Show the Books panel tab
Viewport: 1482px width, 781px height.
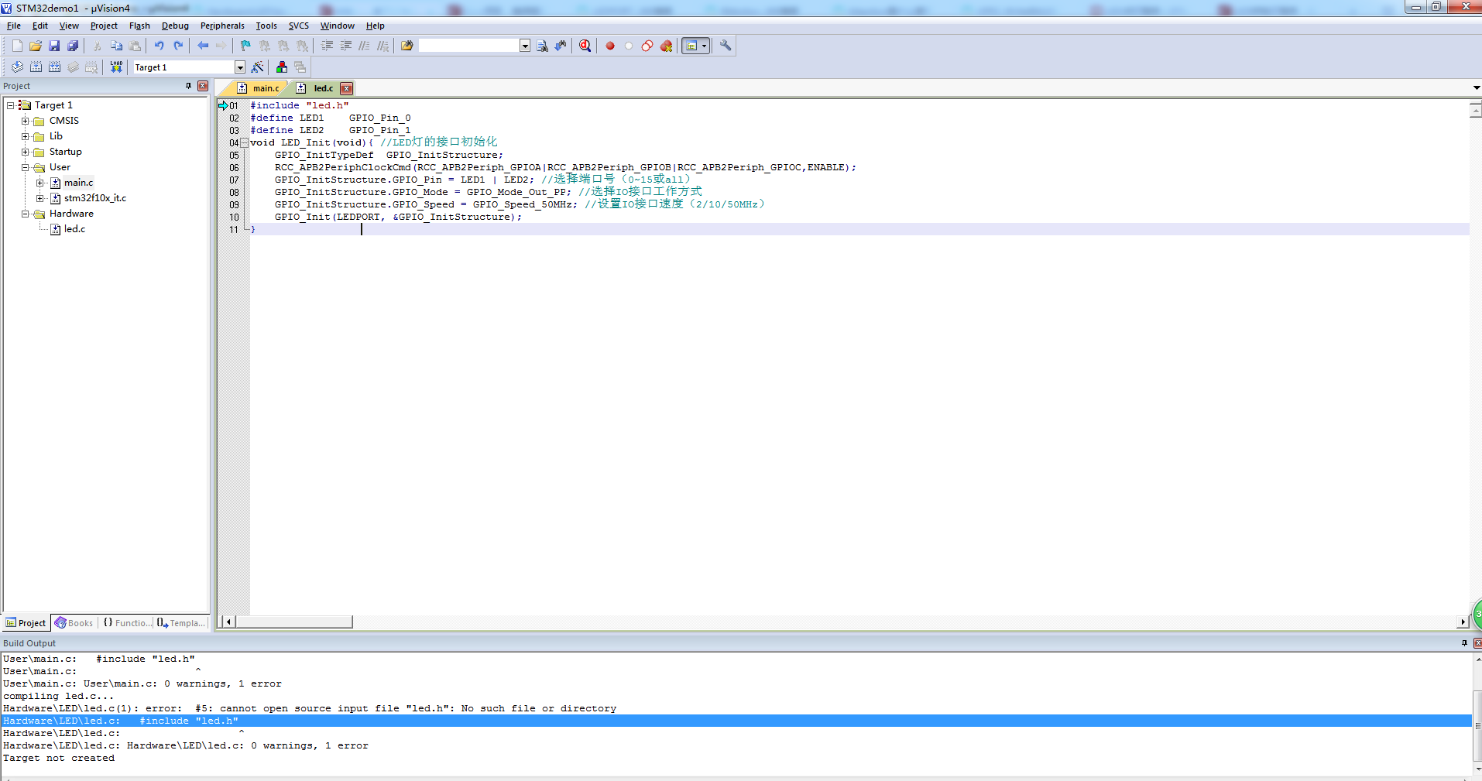(x=74, y=623)
